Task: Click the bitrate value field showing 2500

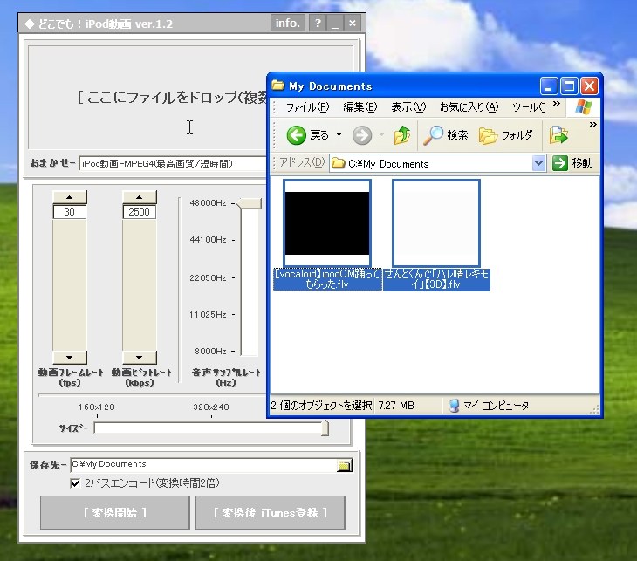Action: tap(140, 212)
